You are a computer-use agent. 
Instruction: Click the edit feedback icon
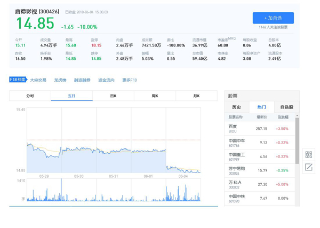coord(308,167)
